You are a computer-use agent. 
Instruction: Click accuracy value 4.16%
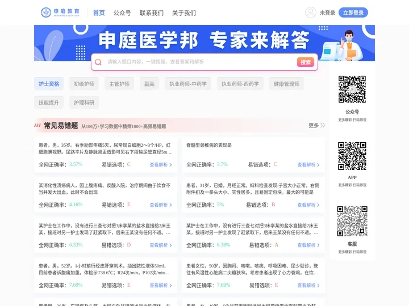coord(76,205)
